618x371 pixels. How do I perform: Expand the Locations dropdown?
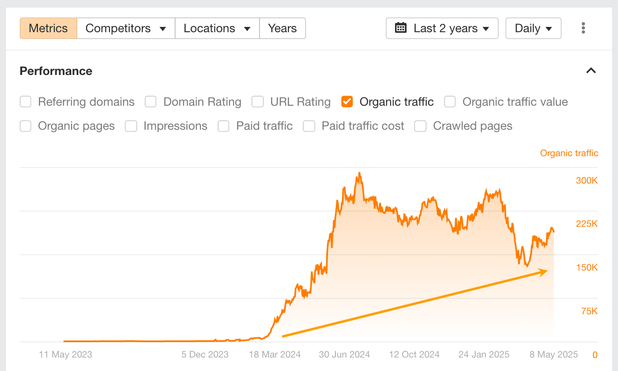217,28
